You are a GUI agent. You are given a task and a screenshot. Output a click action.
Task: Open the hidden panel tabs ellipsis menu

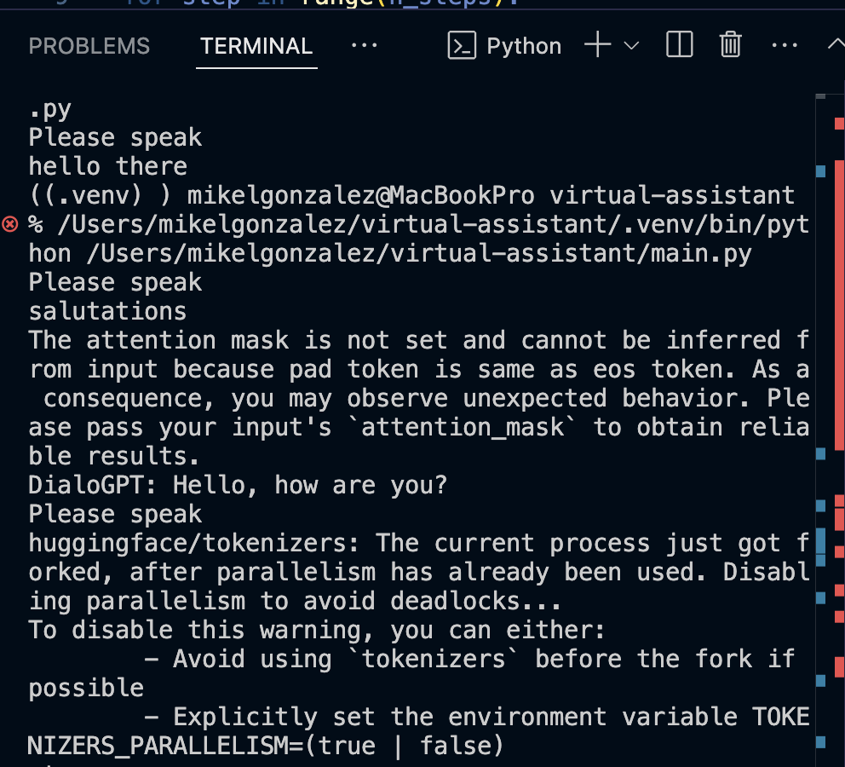[365, 46]
